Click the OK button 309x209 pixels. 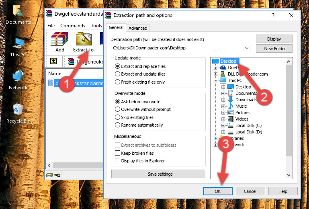click(x=218, y=191)
